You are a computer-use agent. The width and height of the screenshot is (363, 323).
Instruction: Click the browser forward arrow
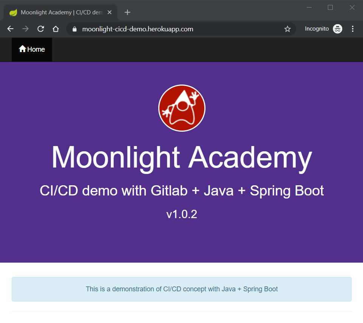[25, 29]
